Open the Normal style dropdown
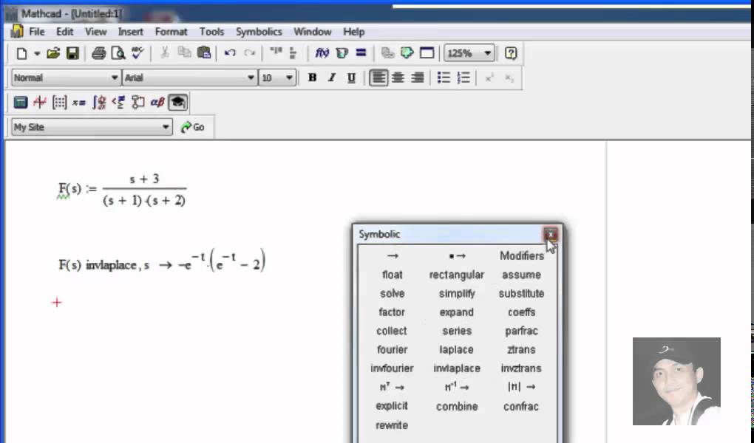 click(114, 78)
